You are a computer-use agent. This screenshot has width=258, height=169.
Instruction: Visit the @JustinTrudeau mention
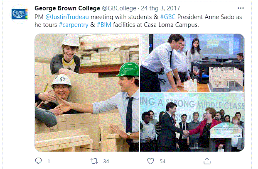[65, 17]
